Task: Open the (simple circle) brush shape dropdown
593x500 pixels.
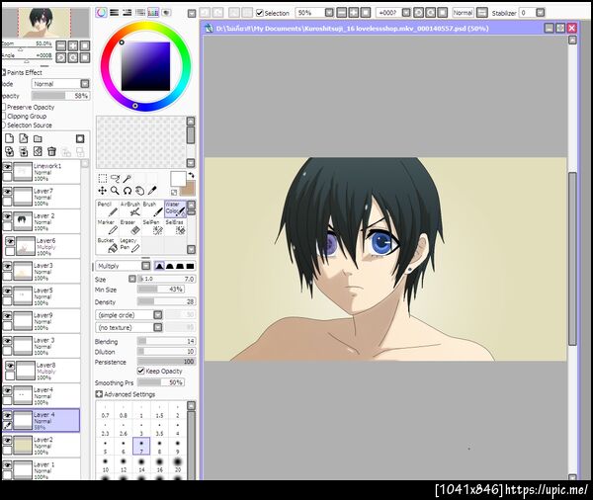Action: click(158, 314)
